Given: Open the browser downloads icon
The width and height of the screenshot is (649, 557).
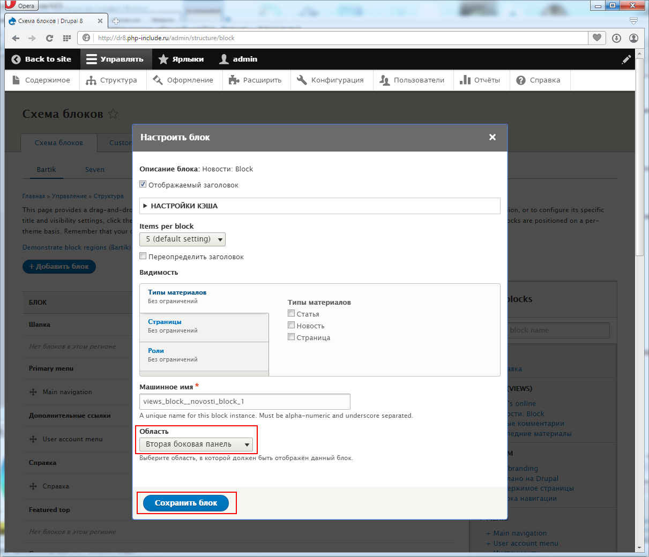Looking at the screenshot, I should 616,38.
